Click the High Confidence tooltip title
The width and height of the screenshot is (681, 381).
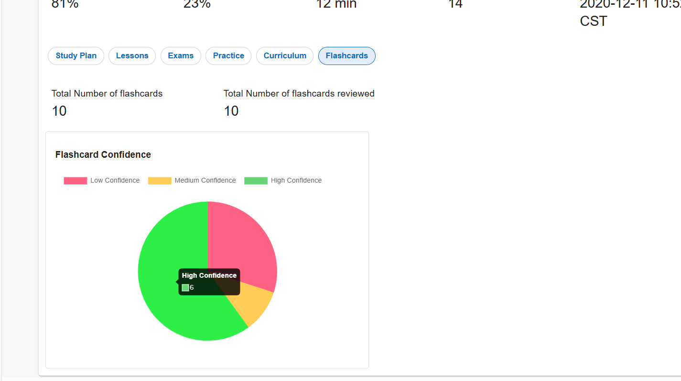click(209, 275)
